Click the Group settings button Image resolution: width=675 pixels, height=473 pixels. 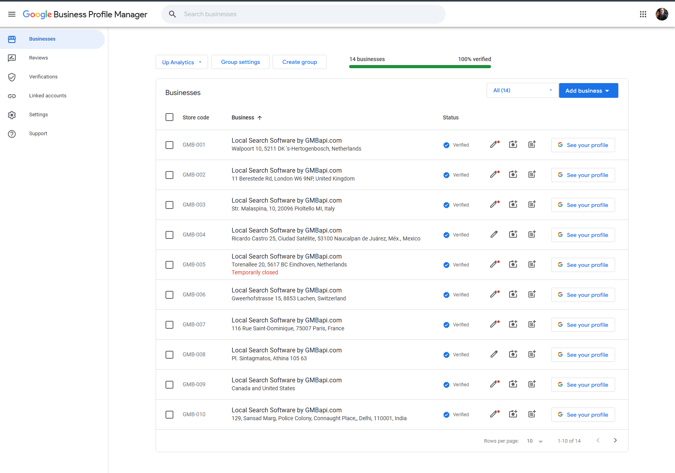click(240, 62)
